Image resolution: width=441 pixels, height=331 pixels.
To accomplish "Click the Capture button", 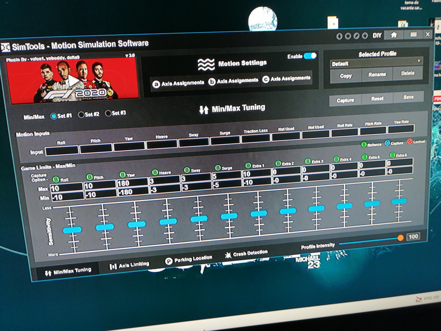I will [x=345, y=100].
